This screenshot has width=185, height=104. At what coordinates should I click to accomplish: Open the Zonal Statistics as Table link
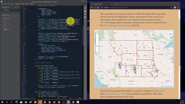115,94
